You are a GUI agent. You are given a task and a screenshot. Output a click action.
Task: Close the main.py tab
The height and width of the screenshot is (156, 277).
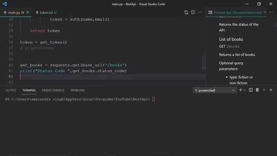pyautogui.click(x=28, y=13)
